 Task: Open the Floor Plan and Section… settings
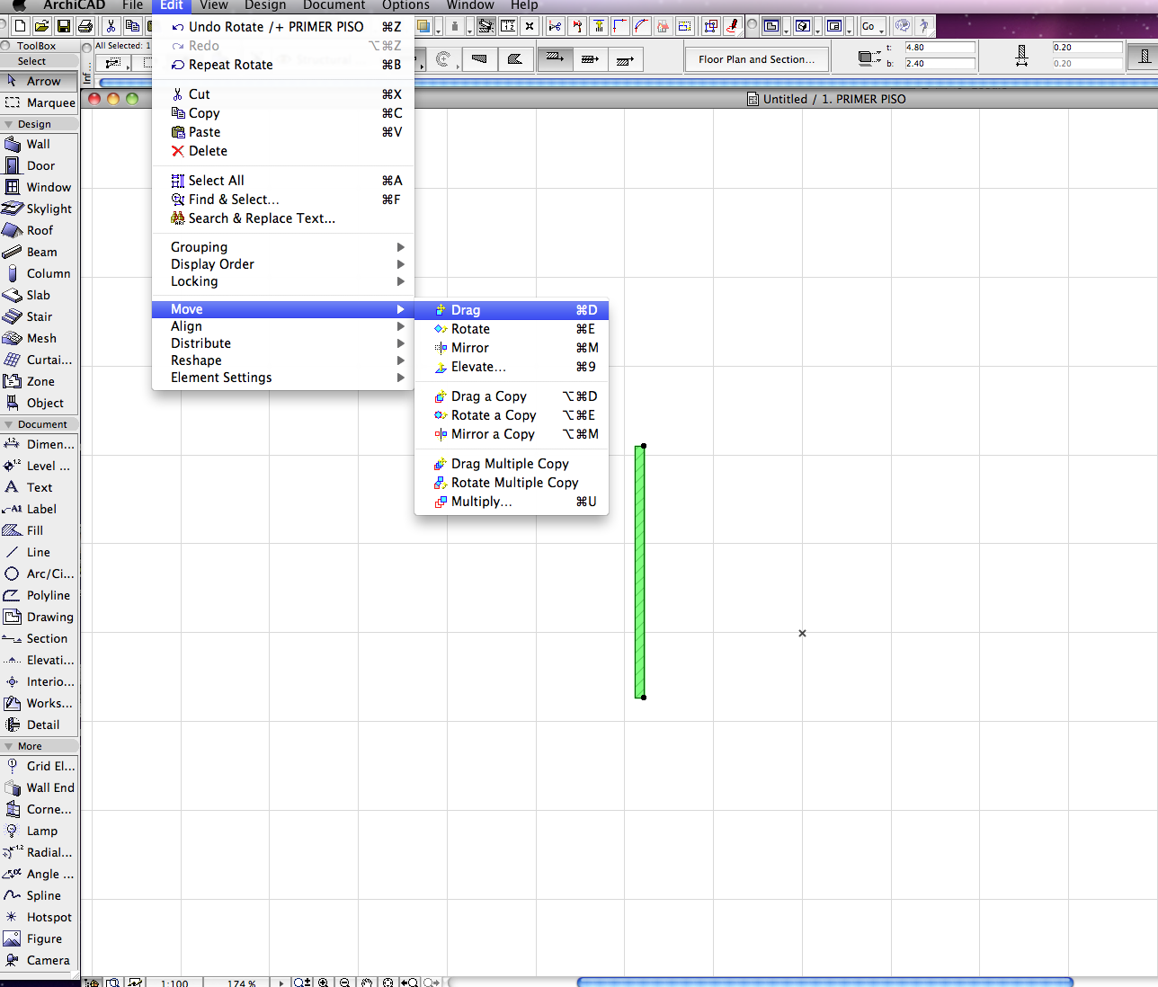[756, 59]
